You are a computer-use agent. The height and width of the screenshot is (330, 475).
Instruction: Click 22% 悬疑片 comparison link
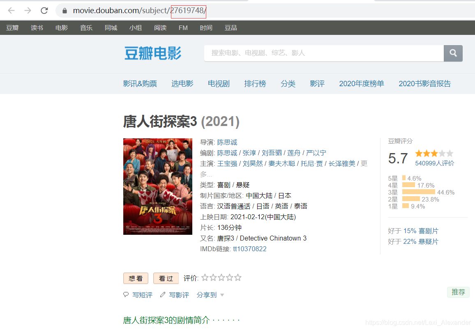click(x=421, y=241)
